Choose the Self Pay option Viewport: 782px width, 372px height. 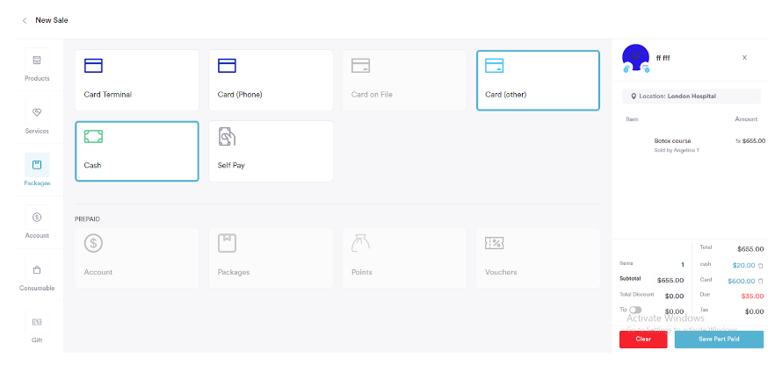pyautogui.click(x=270, y=151)
